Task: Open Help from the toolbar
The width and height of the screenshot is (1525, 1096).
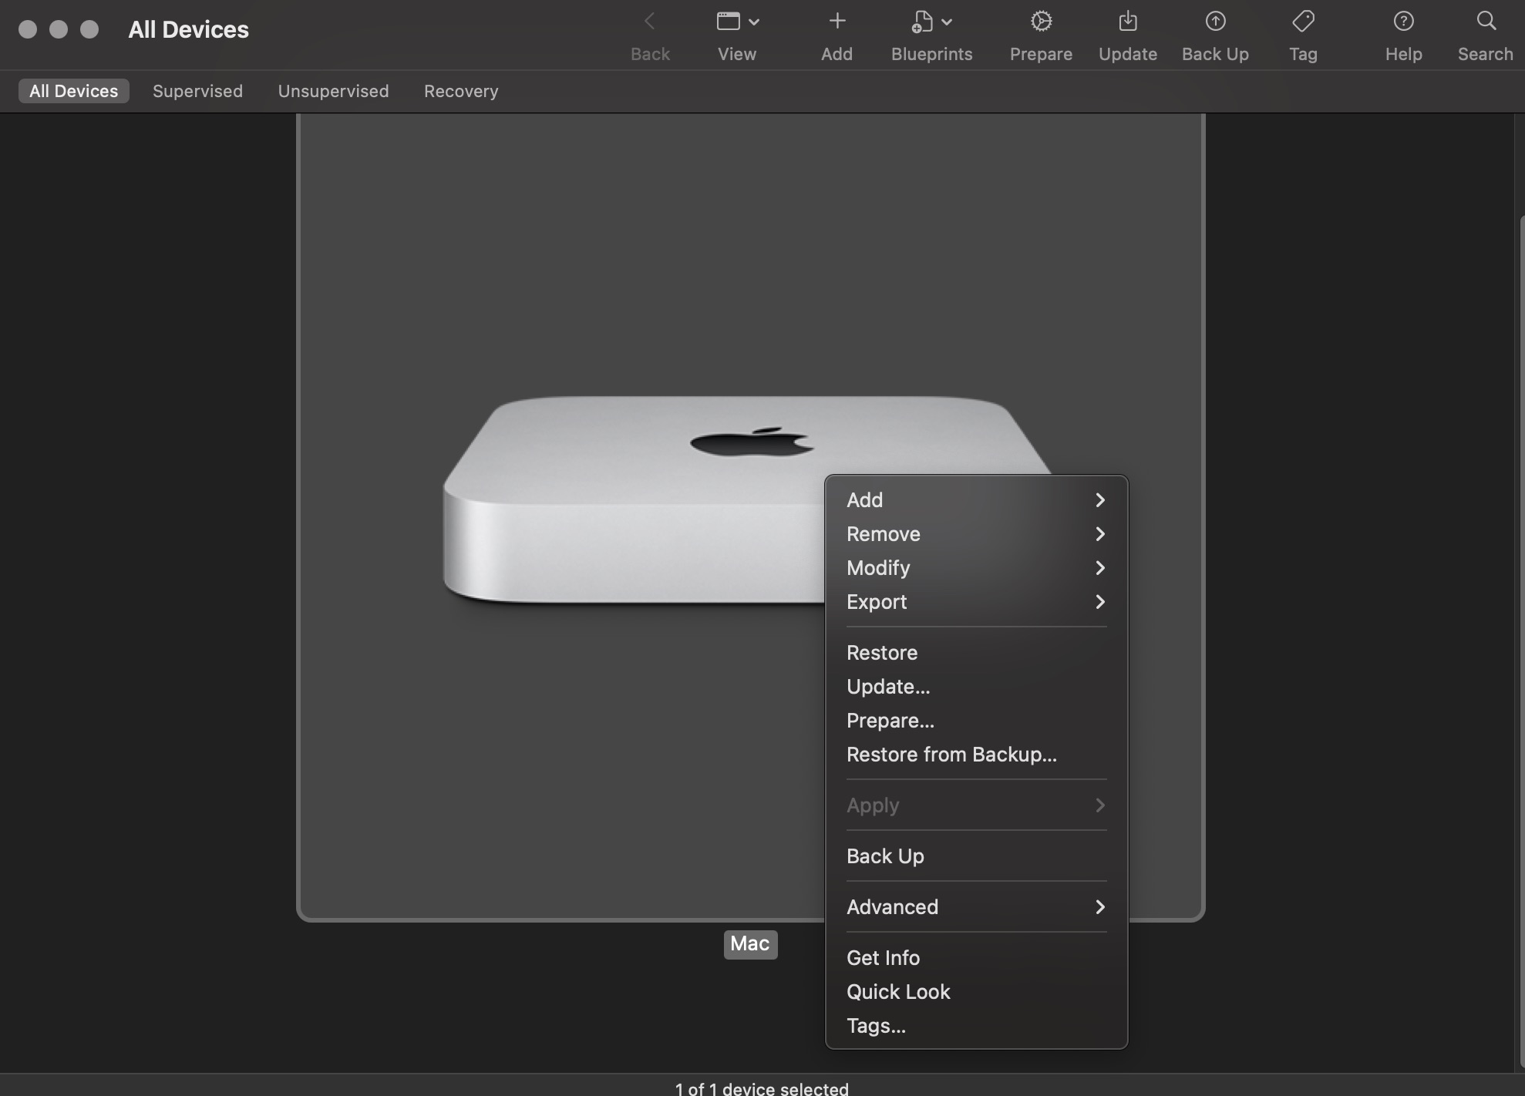Action: [x=1403, y=22]
